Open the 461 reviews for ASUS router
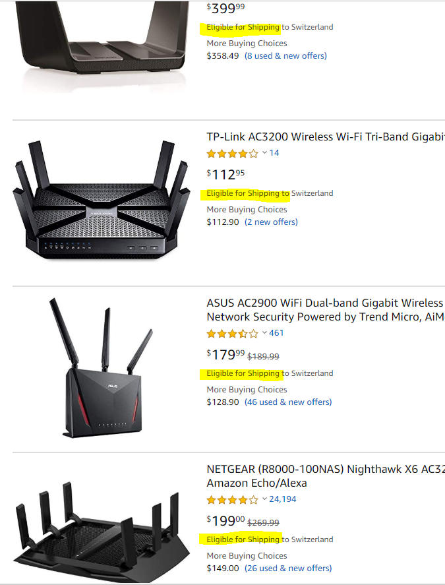Viewport: 445px width, 585px height. pos(276,332)
